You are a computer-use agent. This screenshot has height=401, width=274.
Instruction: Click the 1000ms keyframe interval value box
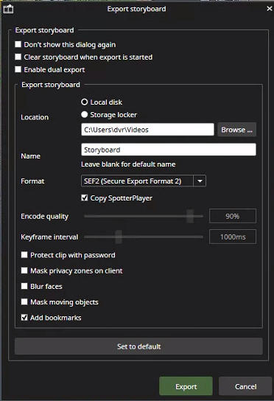[233, 237]
